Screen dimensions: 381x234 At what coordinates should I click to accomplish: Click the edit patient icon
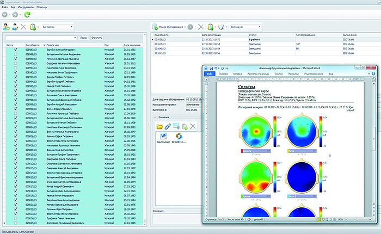(15, 27)
